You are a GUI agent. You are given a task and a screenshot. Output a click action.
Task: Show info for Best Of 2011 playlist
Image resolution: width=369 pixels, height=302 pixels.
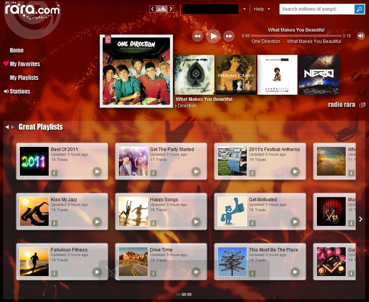(54, 173)
